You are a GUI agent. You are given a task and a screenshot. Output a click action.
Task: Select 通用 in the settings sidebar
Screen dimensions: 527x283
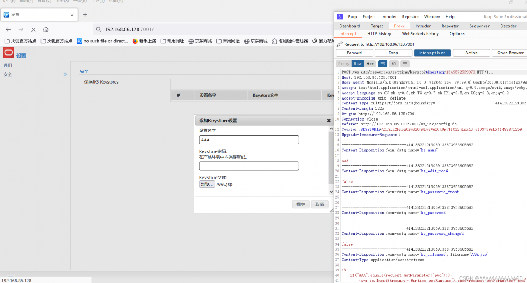pyautogui.click(x=35, y=65)
